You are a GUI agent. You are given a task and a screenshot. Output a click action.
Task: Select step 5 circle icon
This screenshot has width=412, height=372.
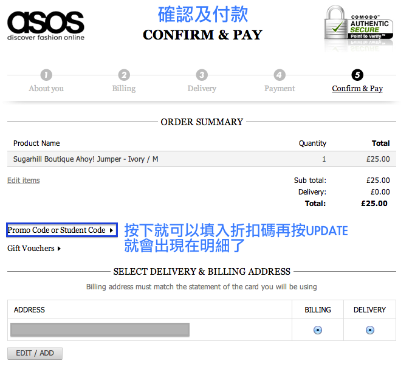coord(357,75)
